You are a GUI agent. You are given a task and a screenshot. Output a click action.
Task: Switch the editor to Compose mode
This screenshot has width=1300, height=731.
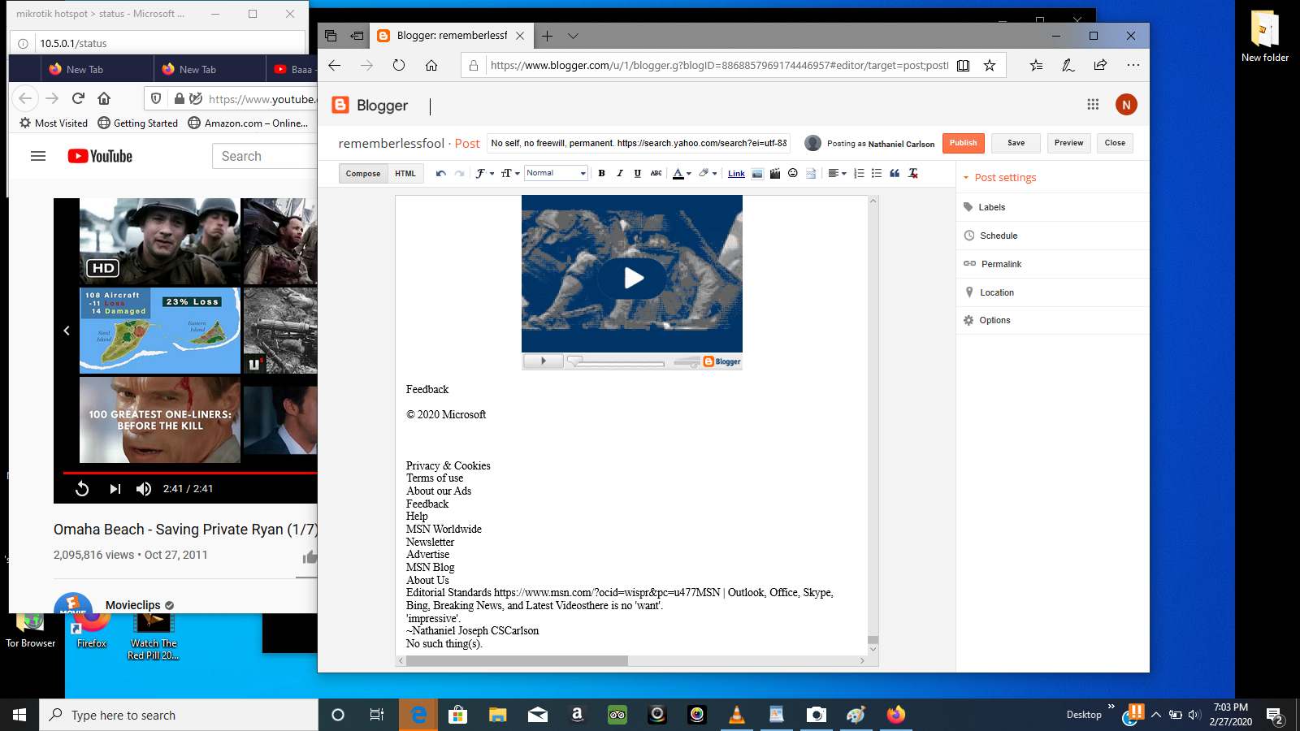click(362, 173)
